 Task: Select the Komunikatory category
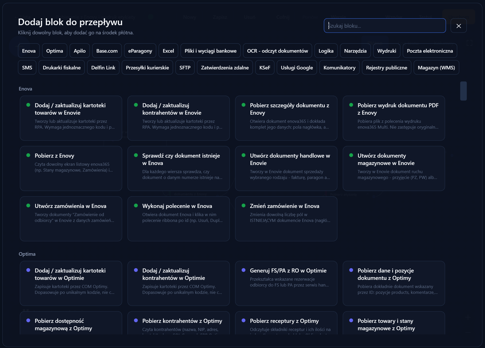tap(339, 68)
